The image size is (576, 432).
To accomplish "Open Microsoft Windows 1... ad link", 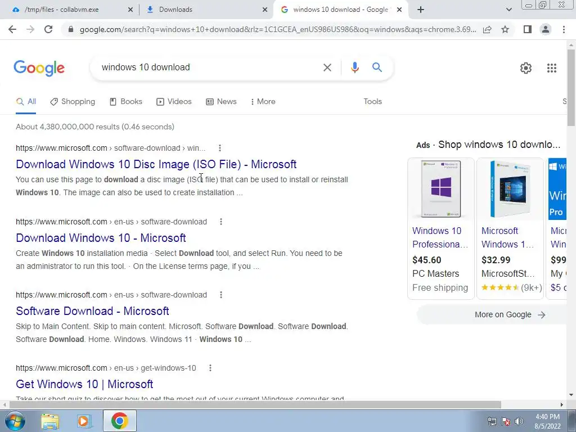I will point(507,238).
